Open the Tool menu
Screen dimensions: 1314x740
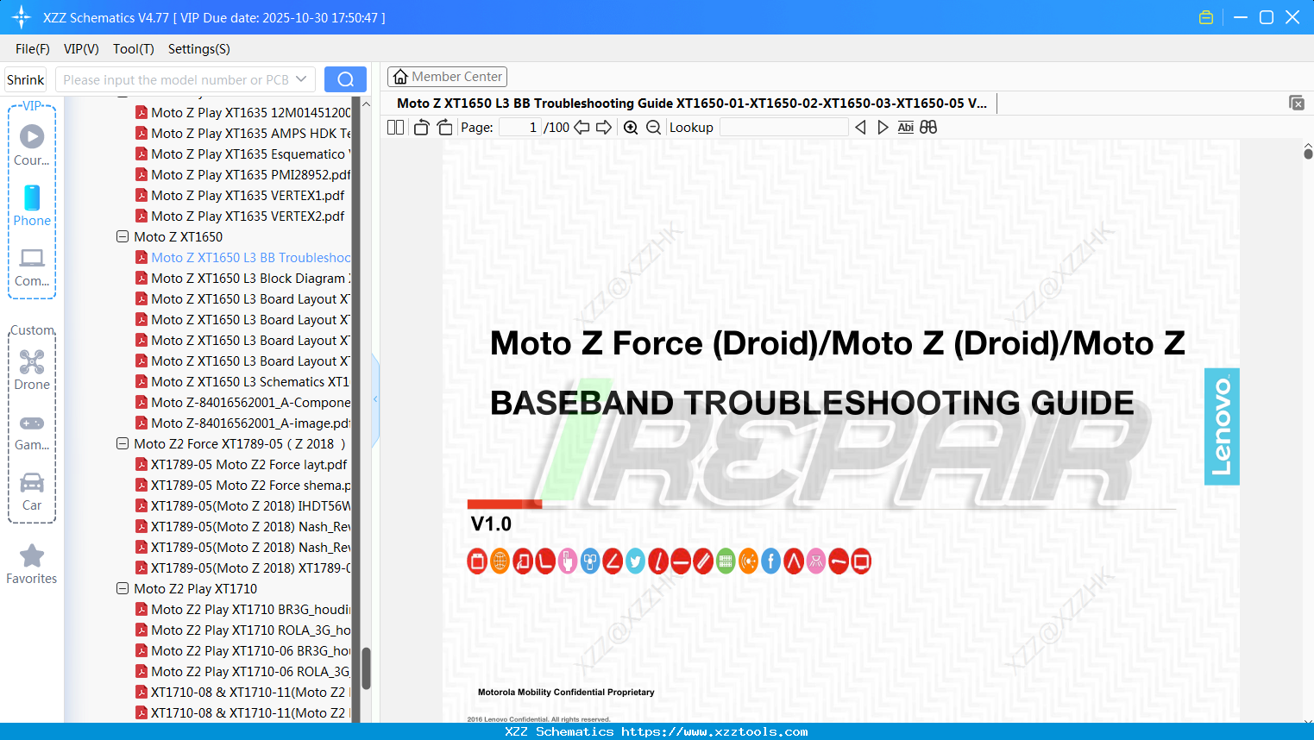133,49
